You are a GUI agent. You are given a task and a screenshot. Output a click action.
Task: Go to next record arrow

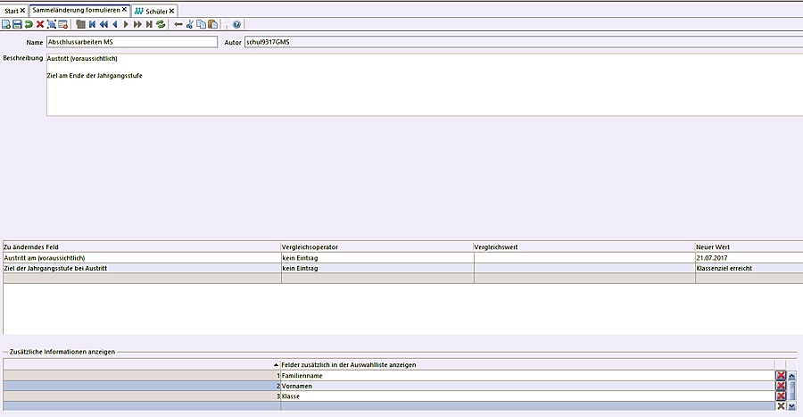(127, 24)
